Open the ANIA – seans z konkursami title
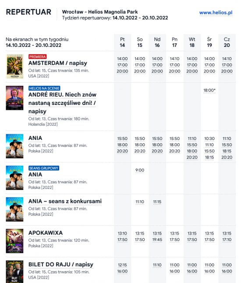Viewport: 241px width, 283px height. click(x=65, y=201)
